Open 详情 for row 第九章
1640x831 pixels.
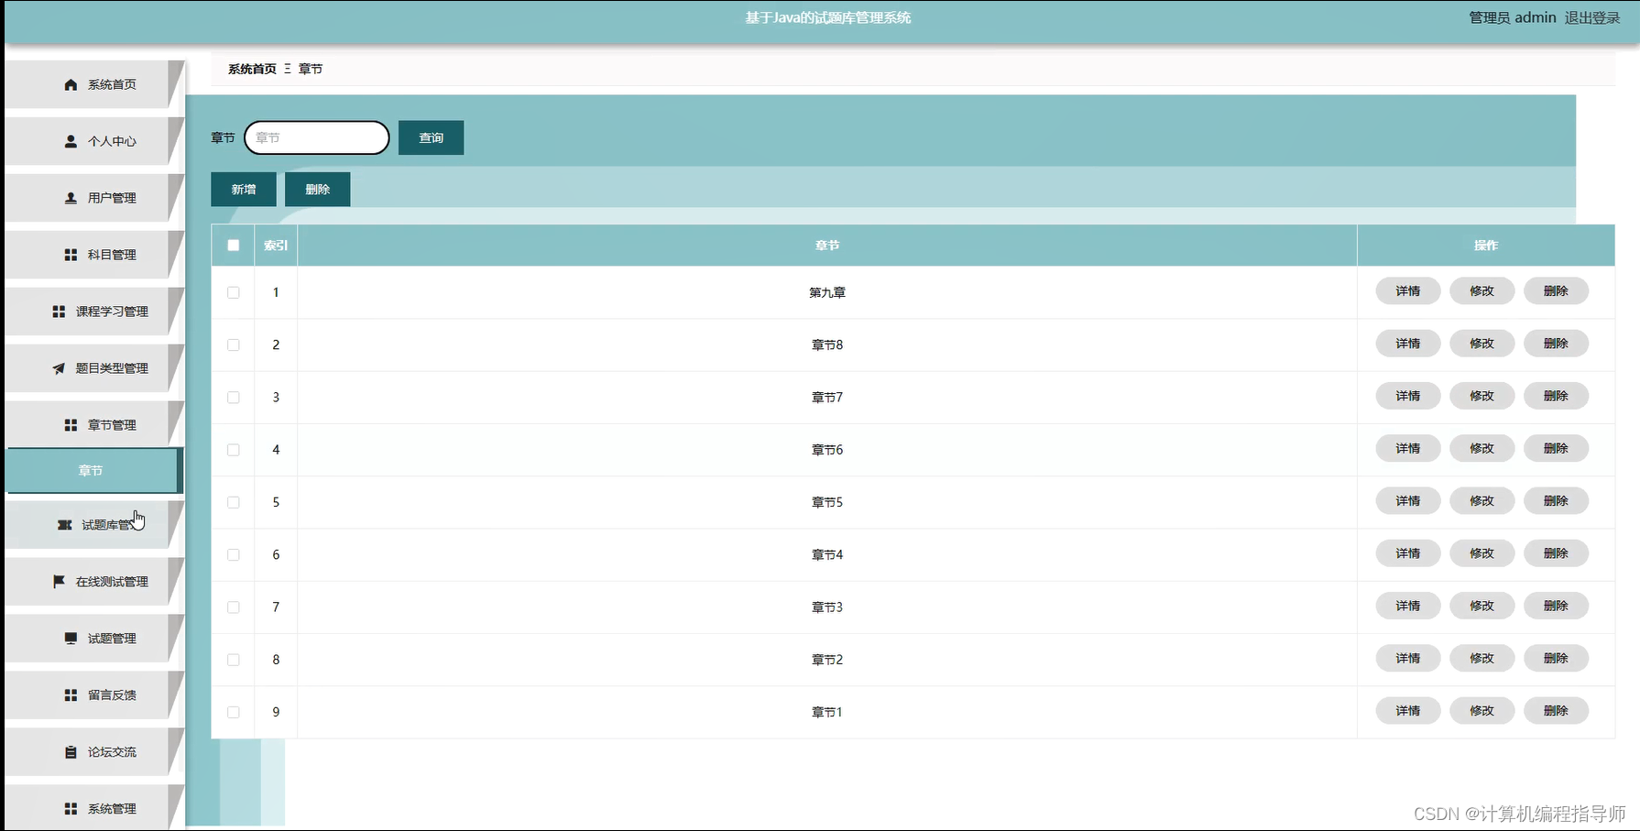pyautogui.click(x=1408, y=291)
